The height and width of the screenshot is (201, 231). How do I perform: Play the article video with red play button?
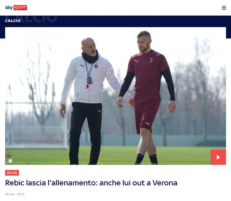point(218,157)
